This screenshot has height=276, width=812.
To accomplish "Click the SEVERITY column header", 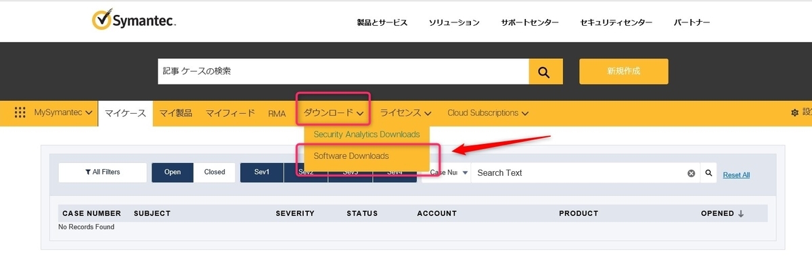I will pyautogui.click(x=295, y=213).
